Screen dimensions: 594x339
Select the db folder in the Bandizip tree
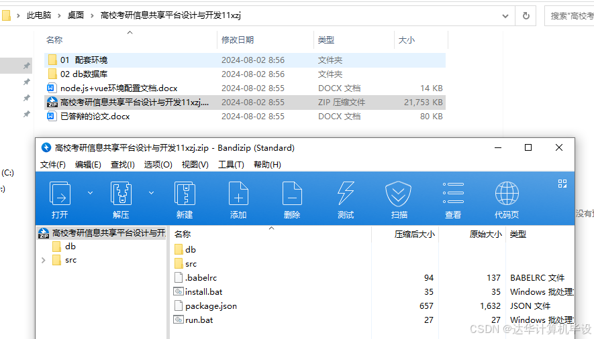[x=64, y=247]
